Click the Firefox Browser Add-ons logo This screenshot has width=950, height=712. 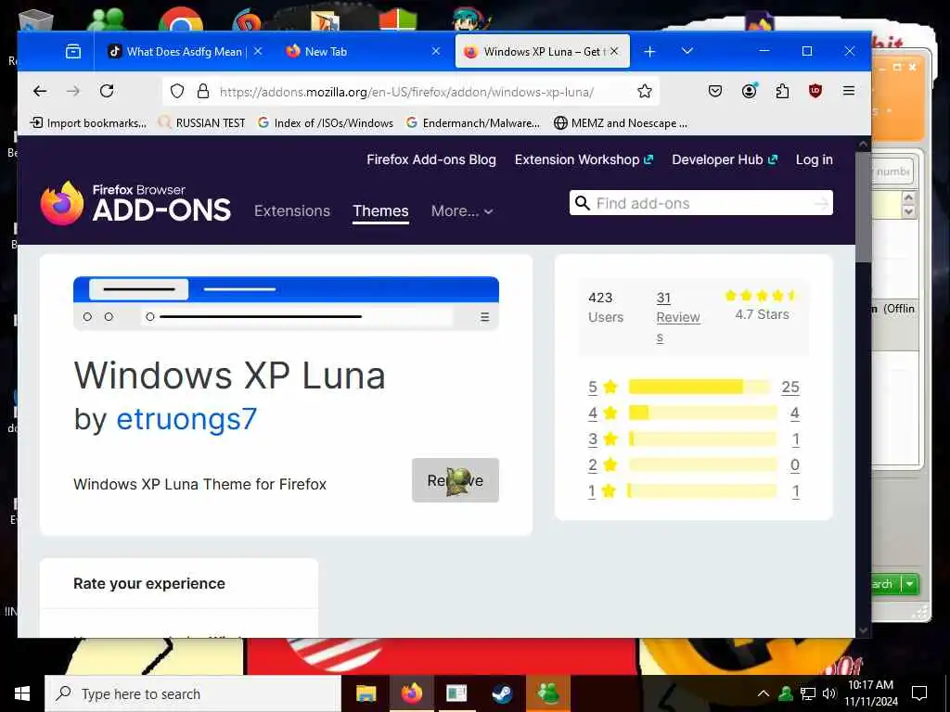click(135, 203)
